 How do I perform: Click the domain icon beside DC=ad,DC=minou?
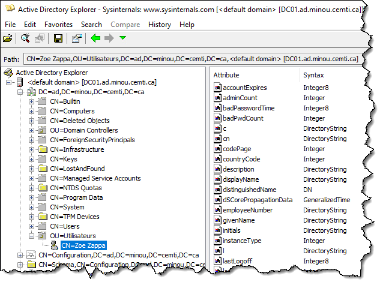(31, 92)
